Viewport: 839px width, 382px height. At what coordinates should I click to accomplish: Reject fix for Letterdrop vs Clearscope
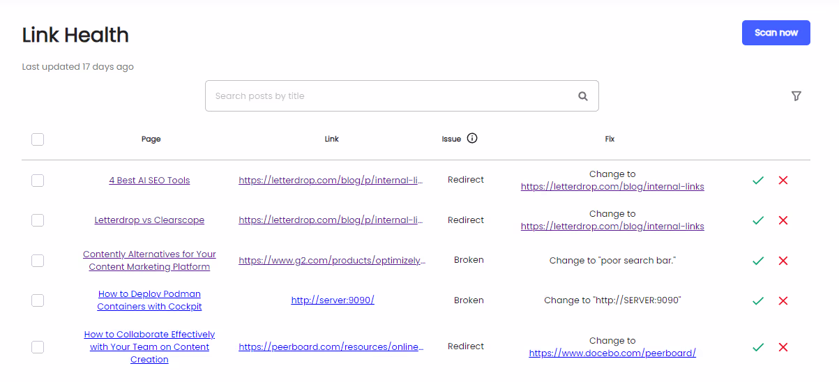point(783,220)
